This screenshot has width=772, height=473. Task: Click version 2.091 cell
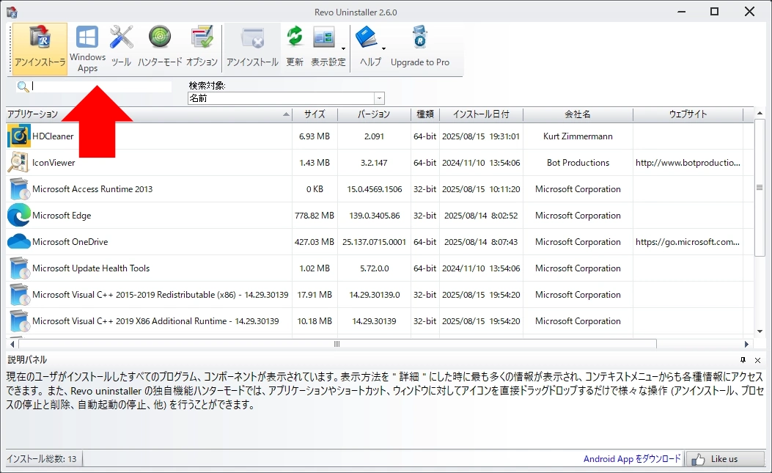[374, 136]
